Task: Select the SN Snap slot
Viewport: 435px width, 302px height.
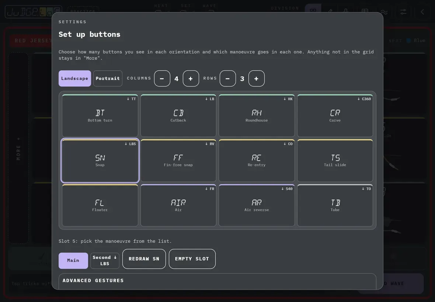Action: (x=100, y=161)
